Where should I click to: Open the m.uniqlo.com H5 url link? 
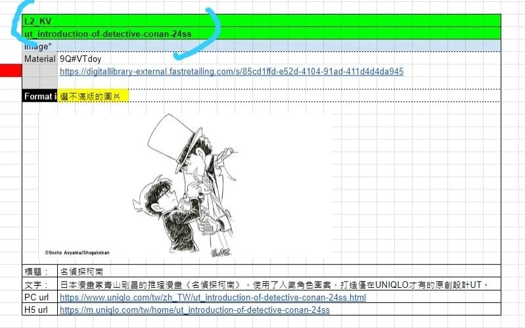tap(194, 310)
